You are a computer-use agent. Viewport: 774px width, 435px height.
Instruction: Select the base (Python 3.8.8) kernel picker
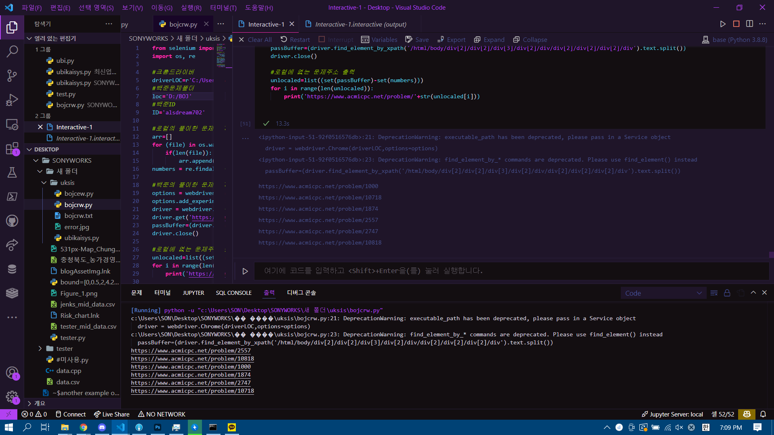point(734,39)
